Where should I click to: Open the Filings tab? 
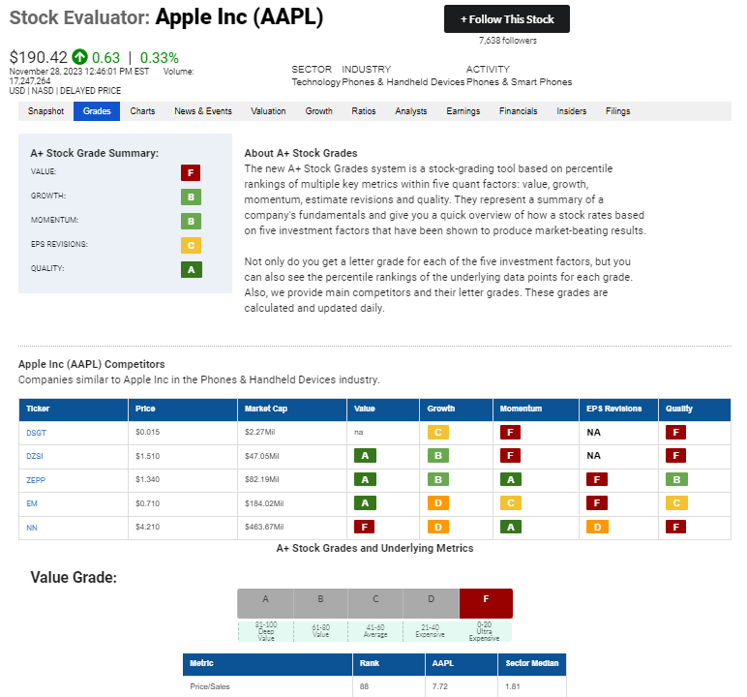[x=618, y=111]
